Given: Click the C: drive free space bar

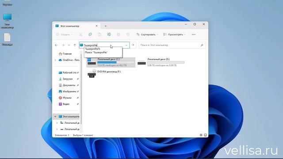Looking at the screenshot, I should [x=116, y=62].
